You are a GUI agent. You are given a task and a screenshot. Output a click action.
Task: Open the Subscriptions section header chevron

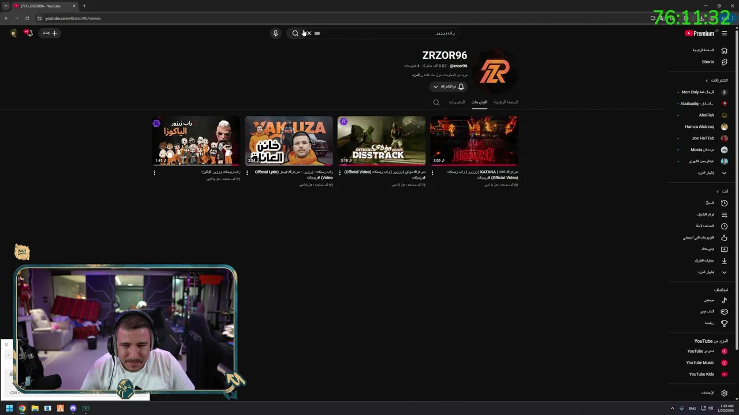pyautogui.click(x=707, y=81)
